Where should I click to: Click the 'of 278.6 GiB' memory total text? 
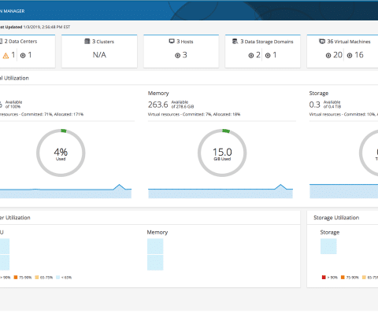[183, 107]
